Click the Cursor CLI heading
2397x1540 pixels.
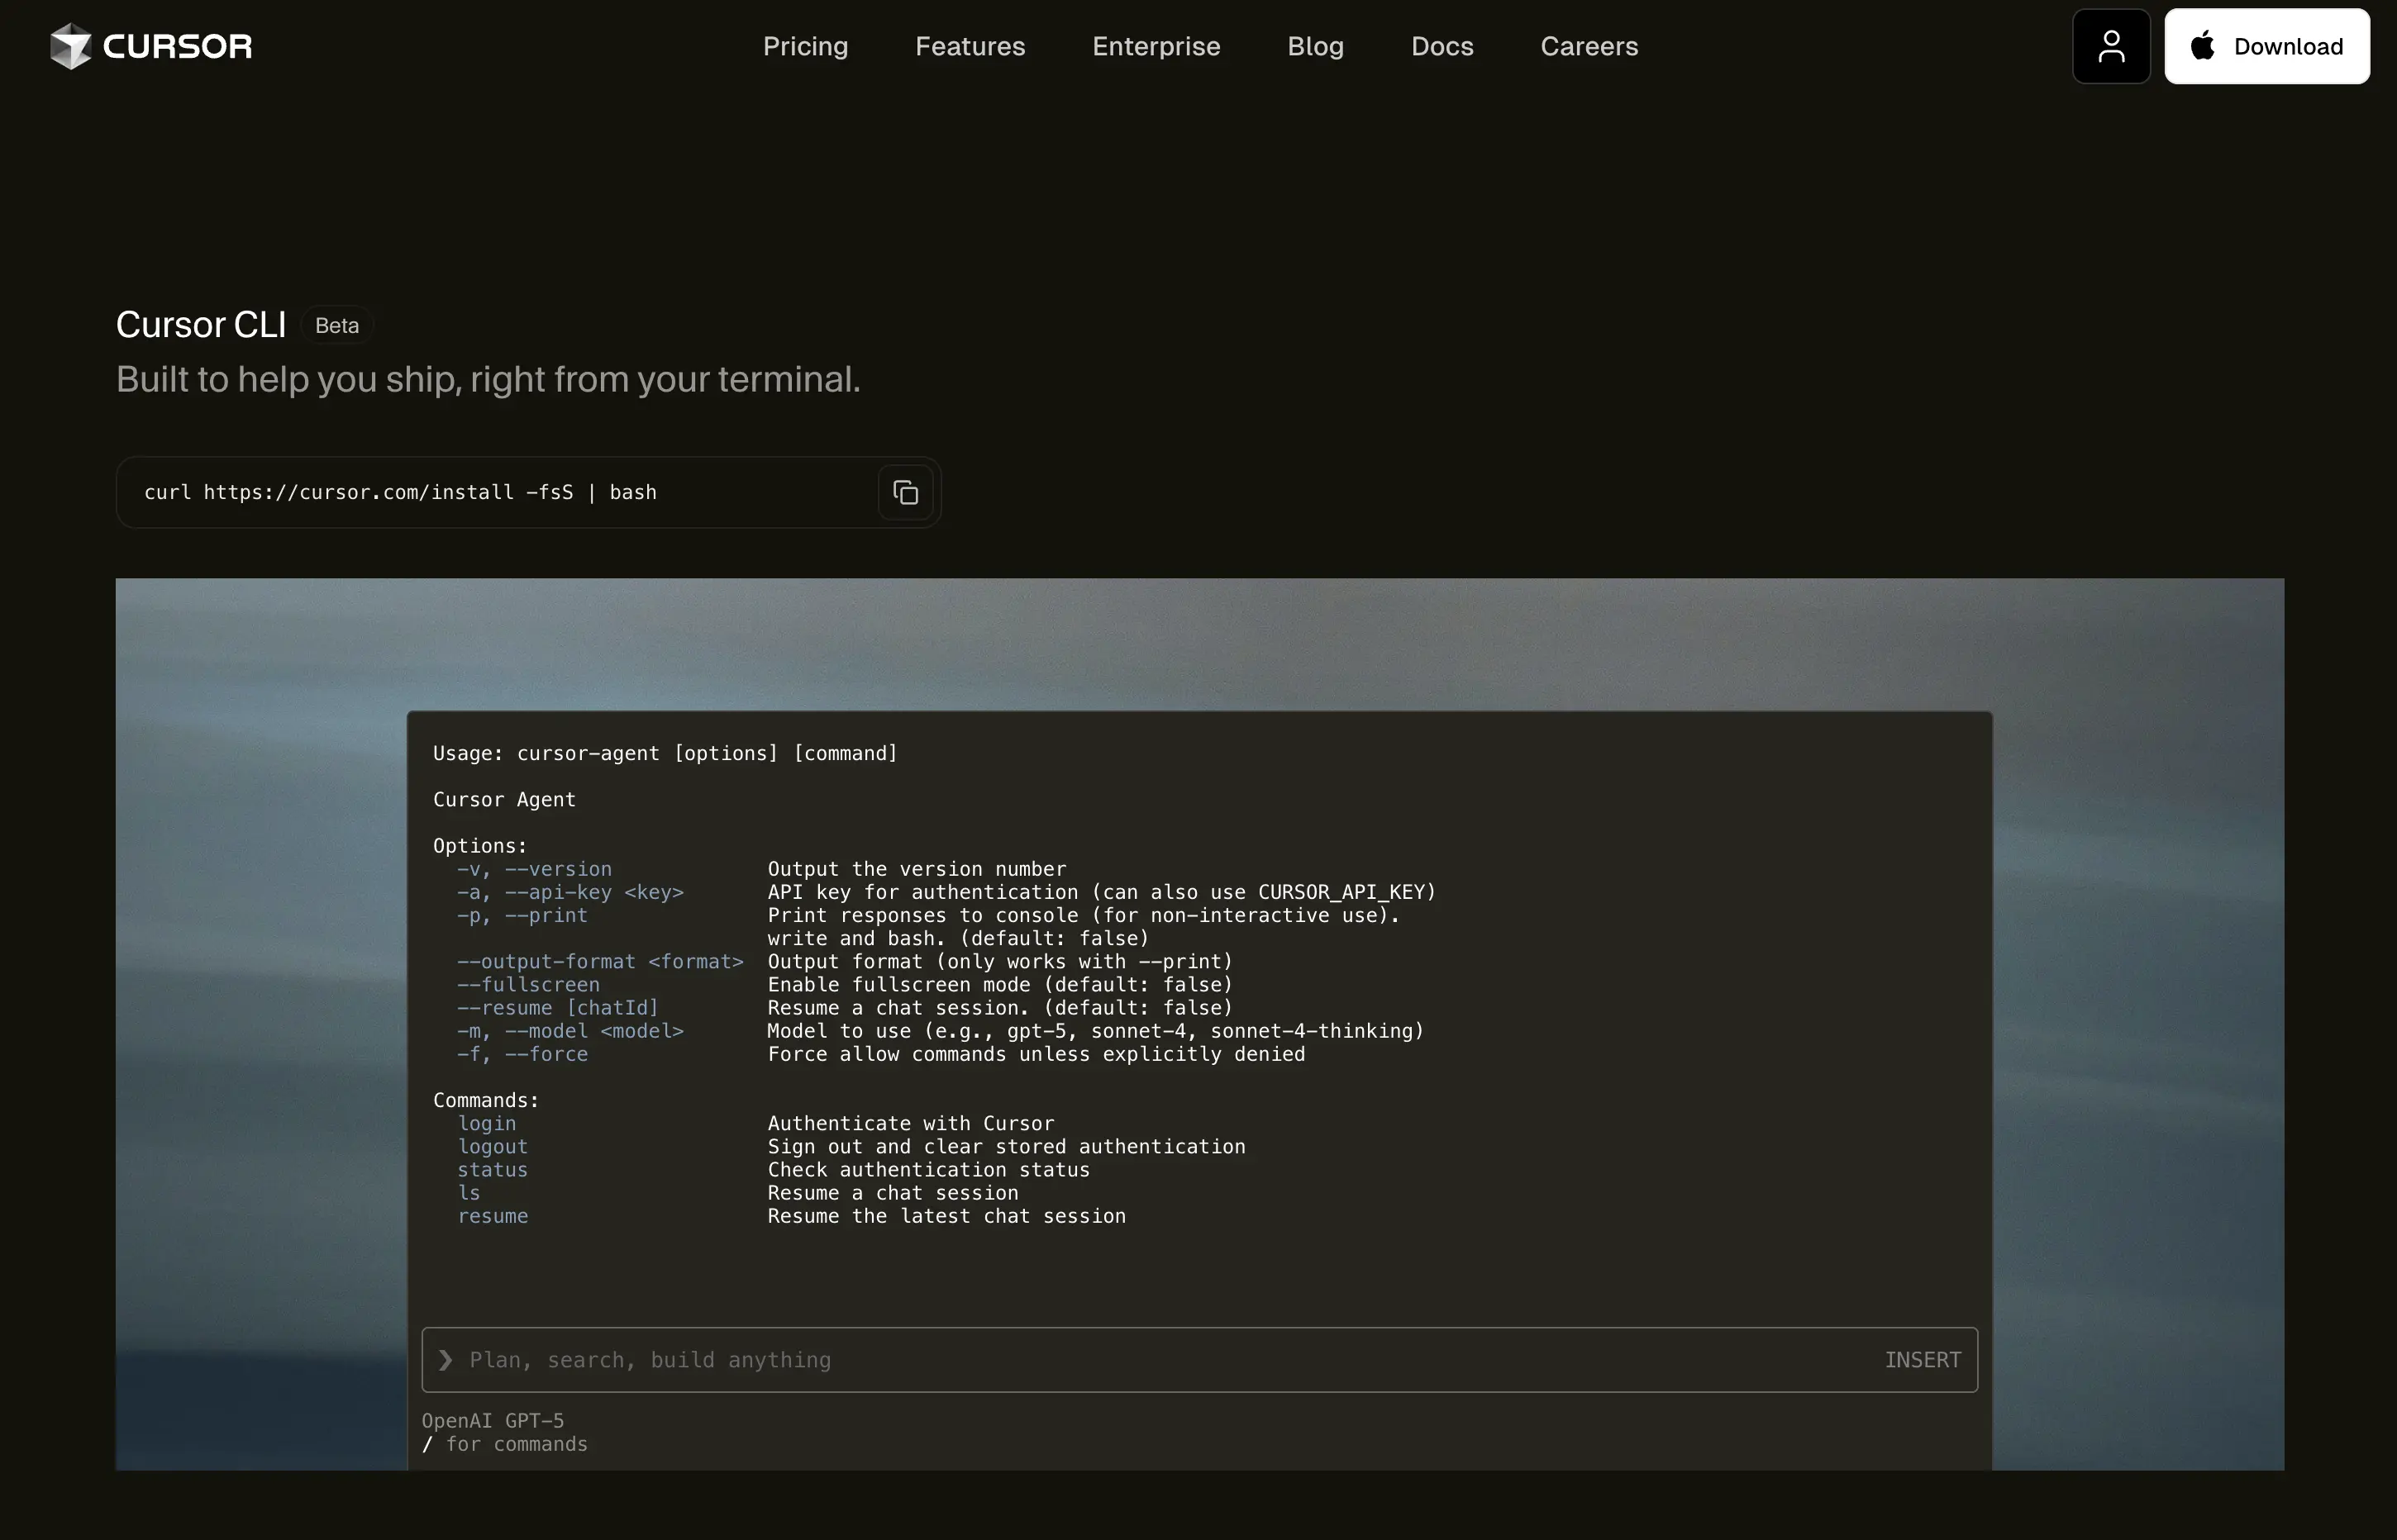pyautogui.click(x=201, y=325)
